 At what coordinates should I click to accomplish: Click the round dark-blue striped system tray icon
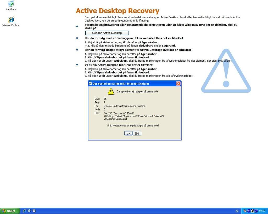pos(249,211)
